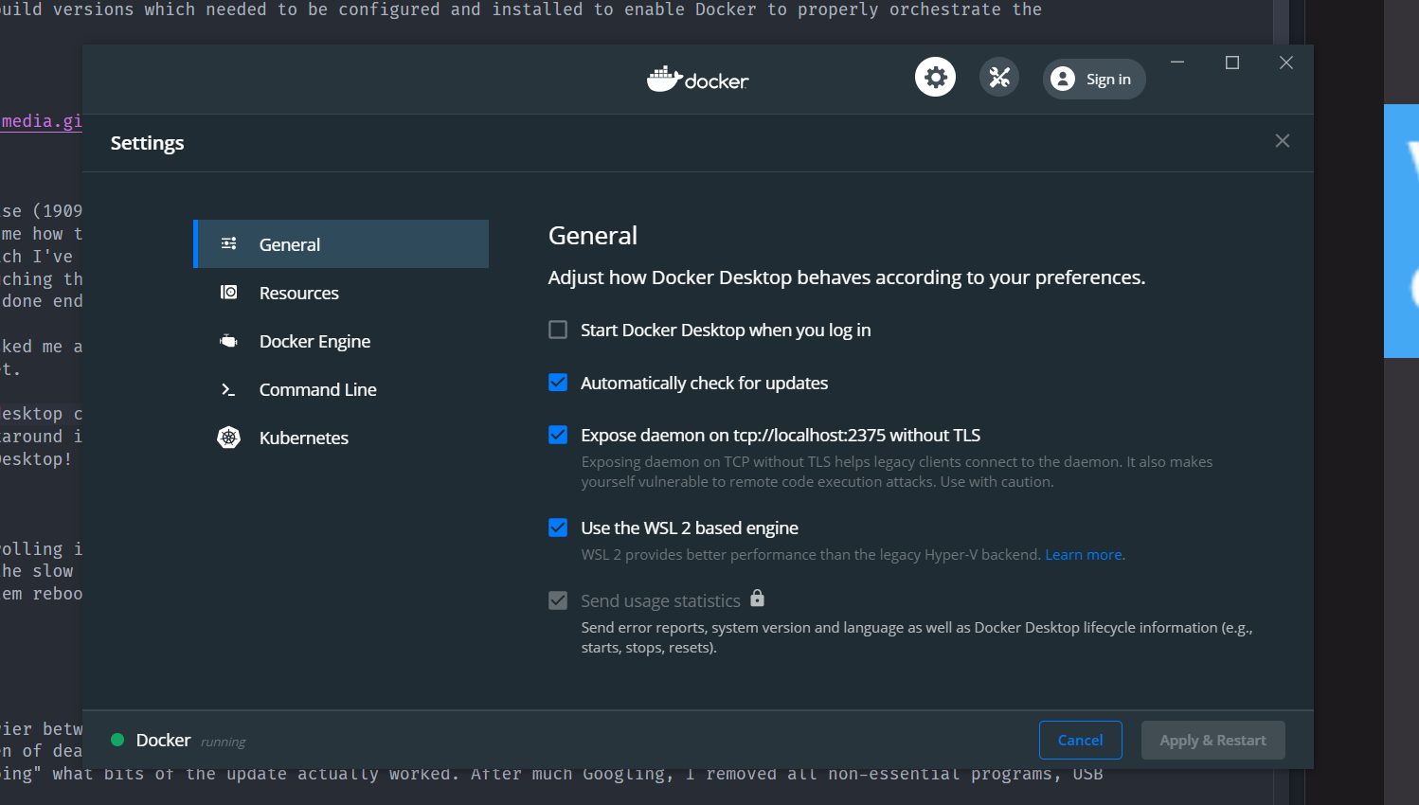Select the General settings tab
Screen dimensions: 1419x805
click(341, 244)
